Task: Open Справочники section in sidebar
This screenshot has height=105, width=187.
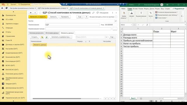Action: point(10,36)
